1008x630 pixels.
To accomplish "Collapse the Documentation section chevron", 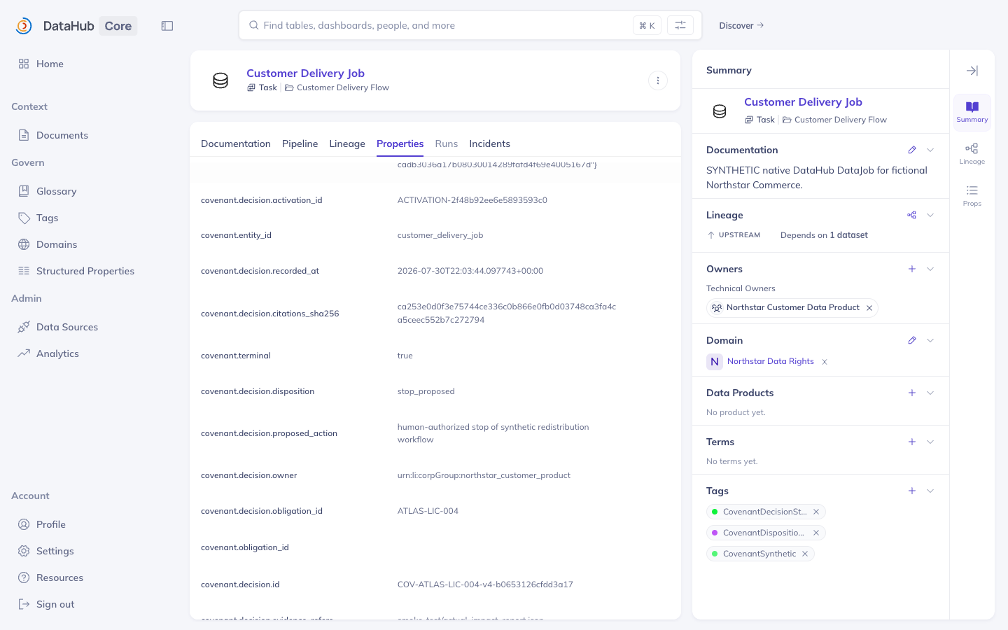I will (930, 150).
